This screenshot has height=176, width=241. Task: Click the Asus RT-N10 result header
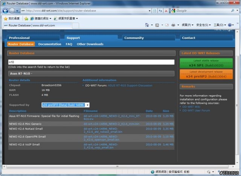pos(91,74)
